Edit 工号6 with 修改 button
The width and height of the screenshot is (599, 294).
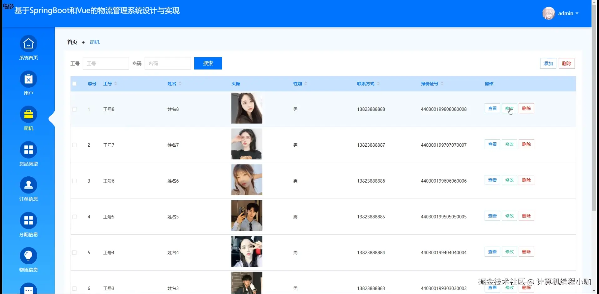coord(509,180)
